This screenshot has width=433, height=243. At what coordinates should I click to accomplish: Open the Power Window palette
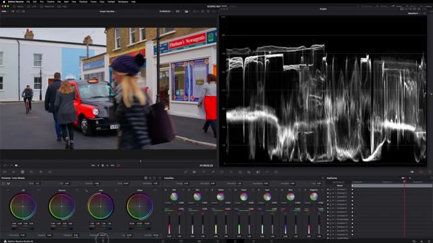(222, 172)
